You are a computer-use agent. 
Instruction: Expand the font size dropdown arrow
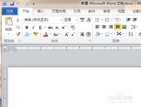76,20
